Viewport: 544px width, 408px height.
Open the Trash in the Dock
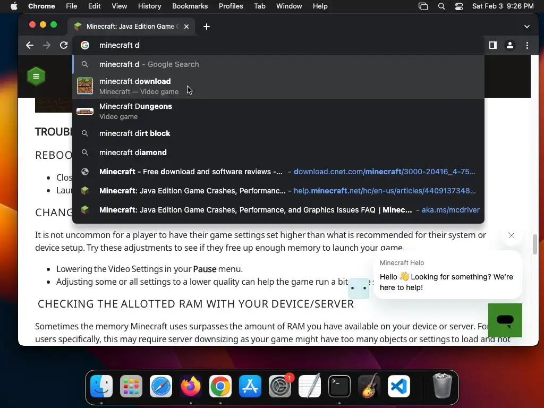pos(442,386)
